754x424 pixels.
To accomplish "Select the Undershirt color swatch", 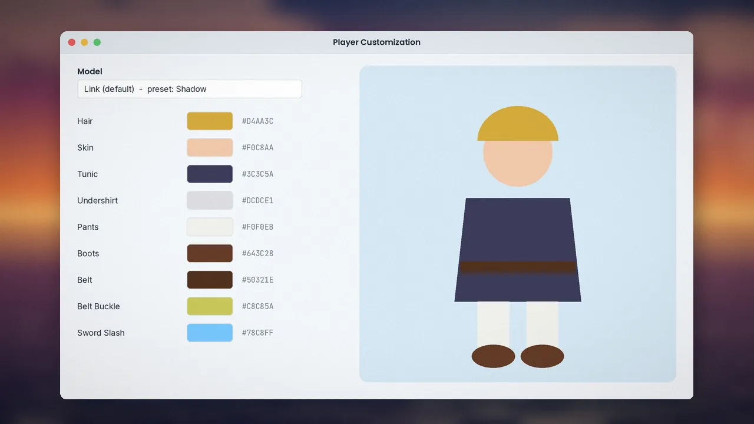I will (x=210, y=201).
